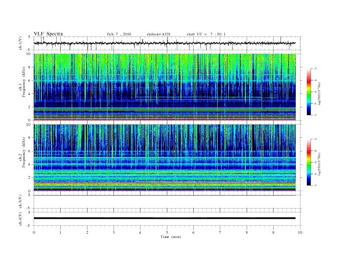Click the '5' tick on the time axis
Screen dimensions: 338x261
(x=167, y=232)
